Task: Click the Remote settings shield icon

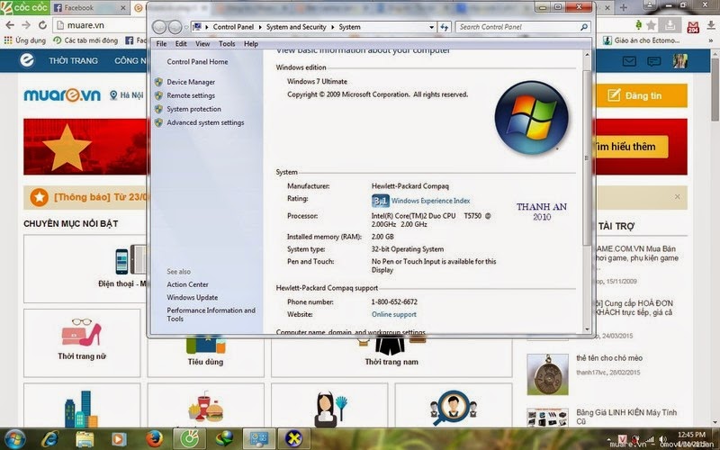Action: (159, 95)
